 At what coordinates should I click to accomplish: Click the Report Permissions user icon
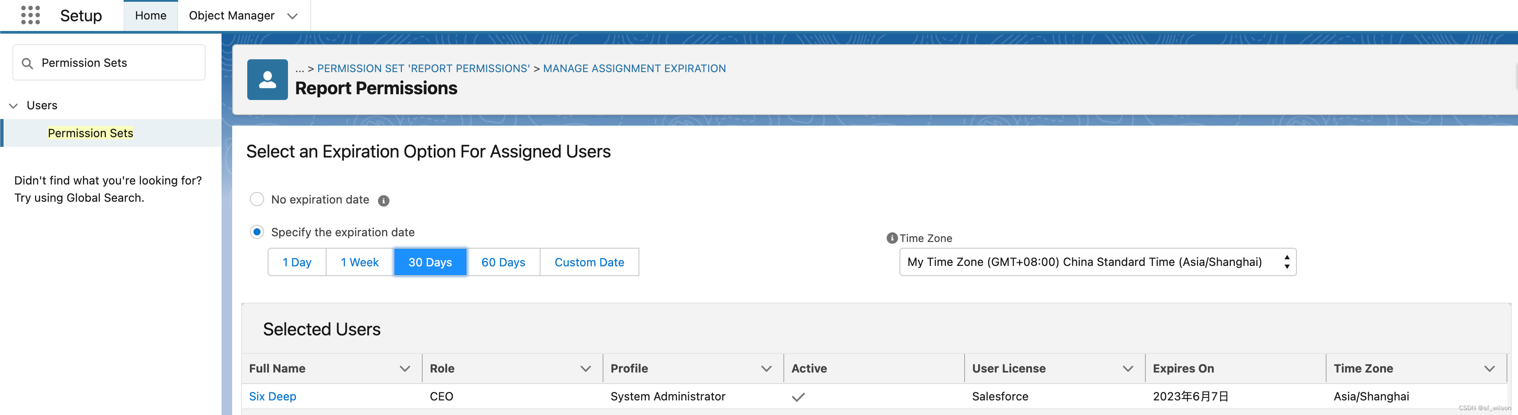pos(268,80)
